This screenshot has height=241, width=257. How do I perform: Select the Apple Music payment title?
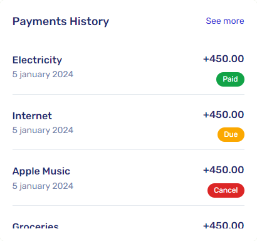41,171
